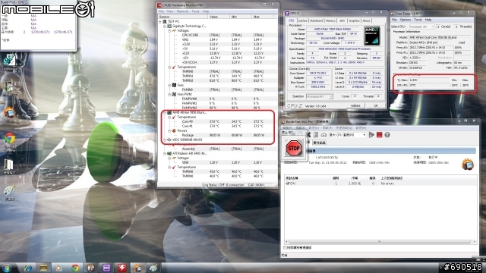The image size is (486, 273).
Task: Open View menu in Hardware Monitor PRO
Action: click(170, 11)
